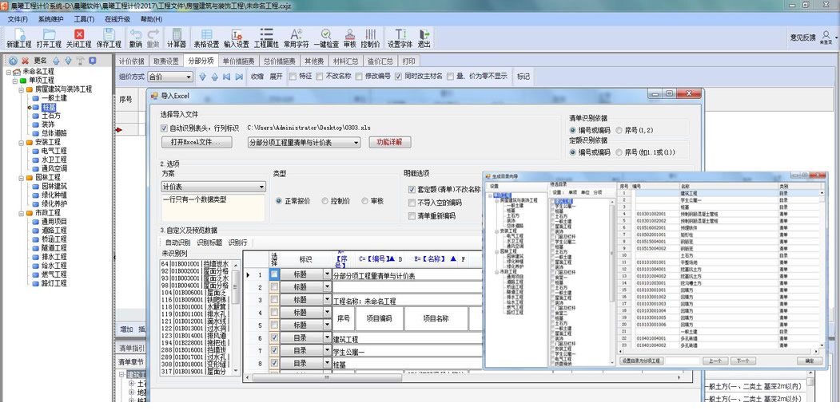Click the user account icon at top right
The width and height of the screenshot is (840, 418).
pyautogui.click(x=826, y=35)
